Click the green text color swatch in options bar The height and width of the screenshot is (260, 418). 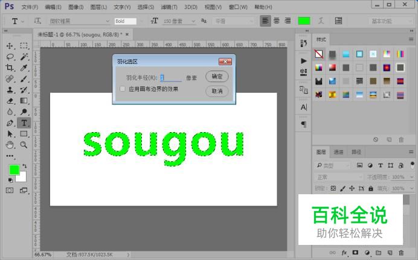point(304,21)
